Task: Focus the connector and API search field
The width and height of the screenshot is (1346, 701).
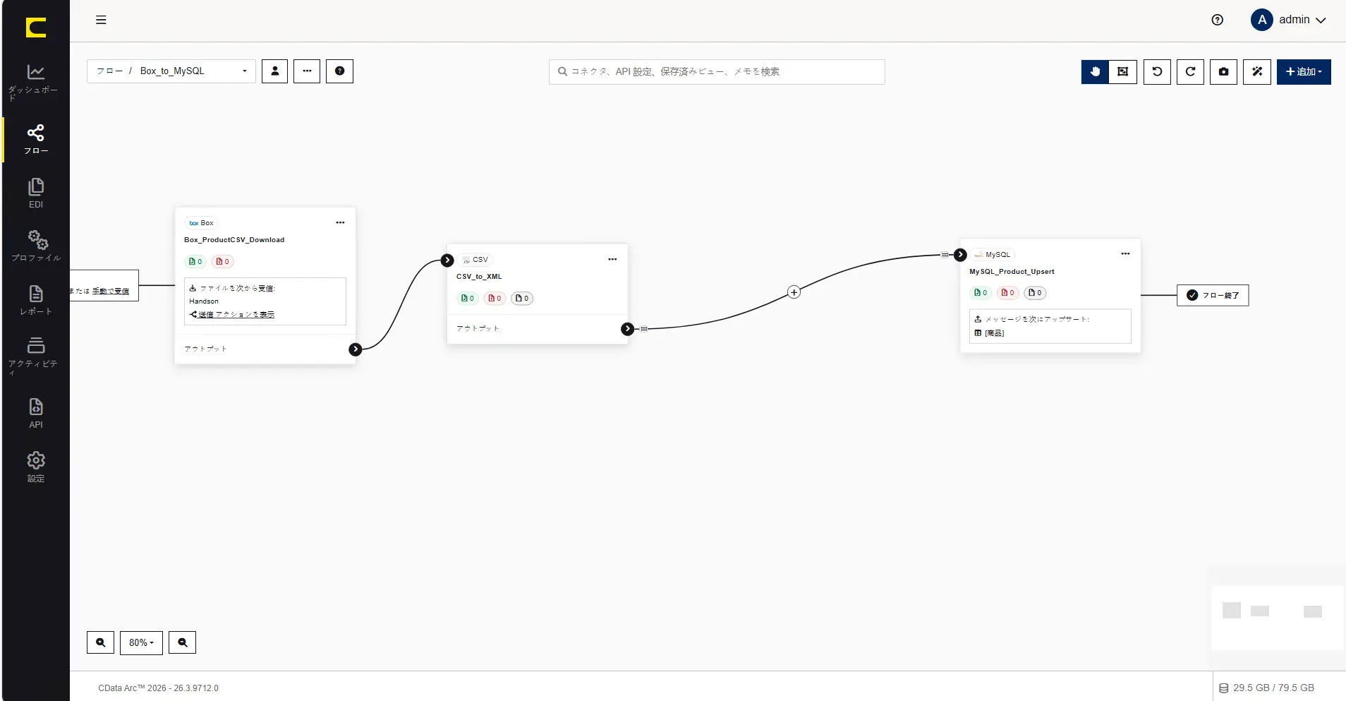Action: pyautogui.click(x=717, y=72)
